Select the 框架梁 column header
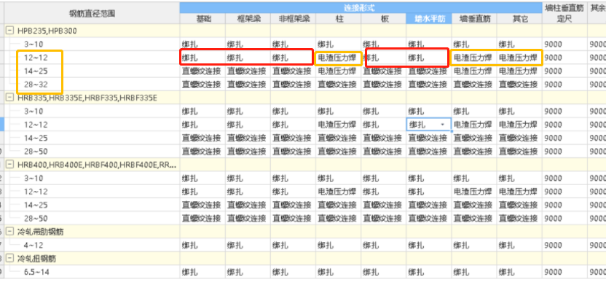606x282 pixels. [x=248, y=18]
